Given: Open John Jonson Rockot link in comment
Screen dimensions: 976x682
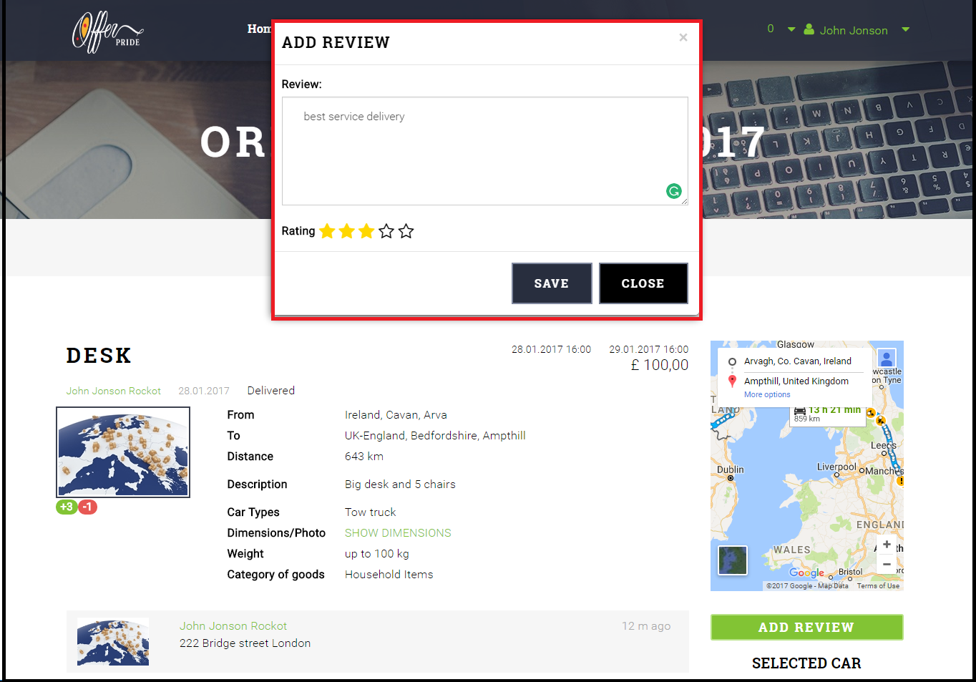Looking at the screenshot, I should (x=233, y=626).
